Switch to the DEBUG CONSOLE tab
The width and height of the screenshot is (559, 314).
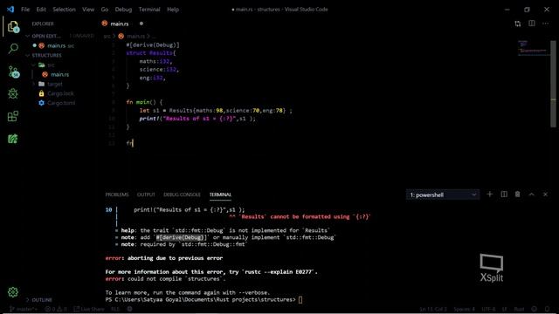(182, 195)
